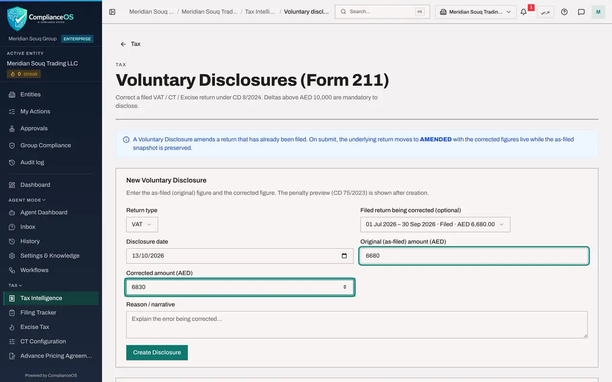Click the Corrected amount stepper arrows

click(345, 287)
